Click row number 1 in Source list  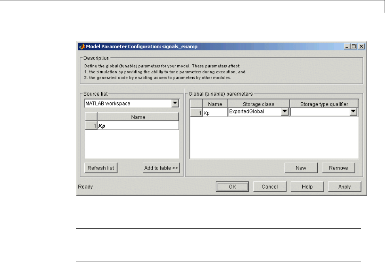click(91, 126)
